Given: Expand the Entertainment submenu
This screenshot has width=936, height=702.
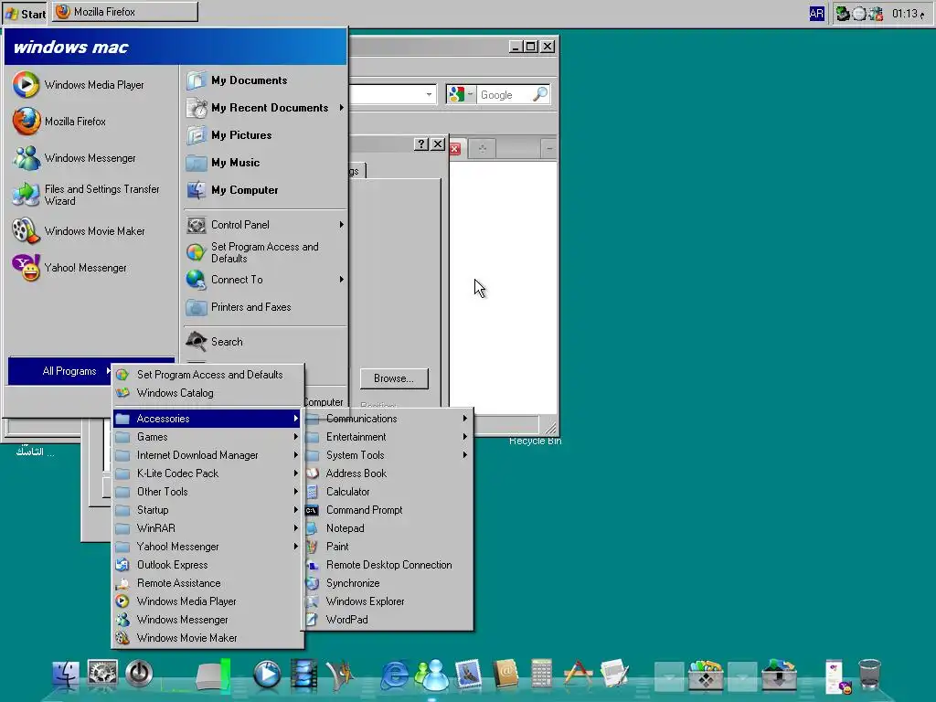Looking at the screenshot, I should [x=387, y=437].
